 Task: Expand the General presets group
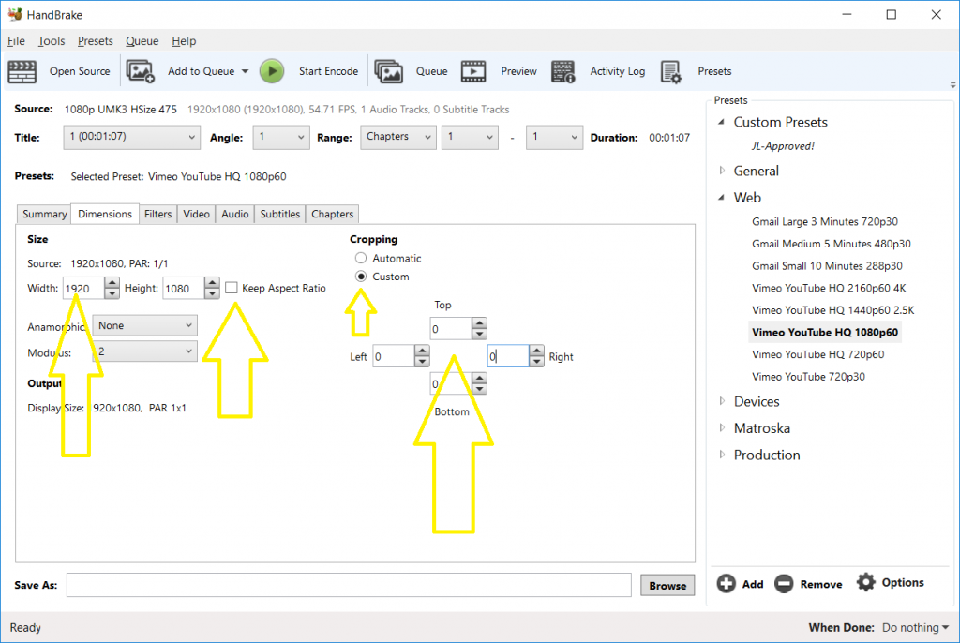coord(722,171)
